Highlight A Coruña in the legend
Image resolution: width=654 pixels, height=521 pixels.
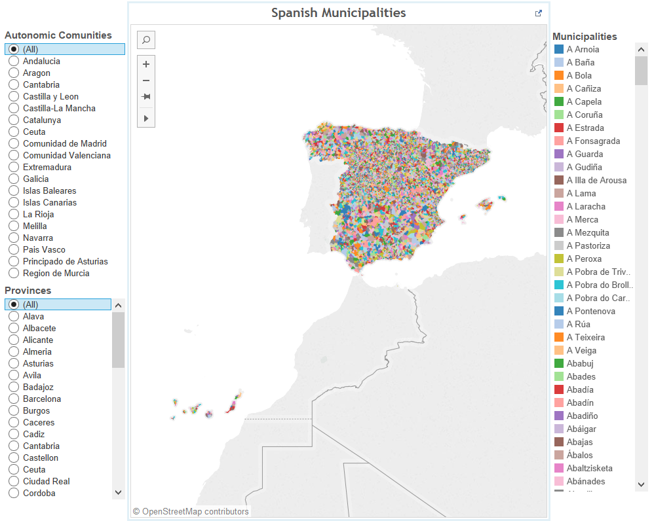(x=585, y=115)
